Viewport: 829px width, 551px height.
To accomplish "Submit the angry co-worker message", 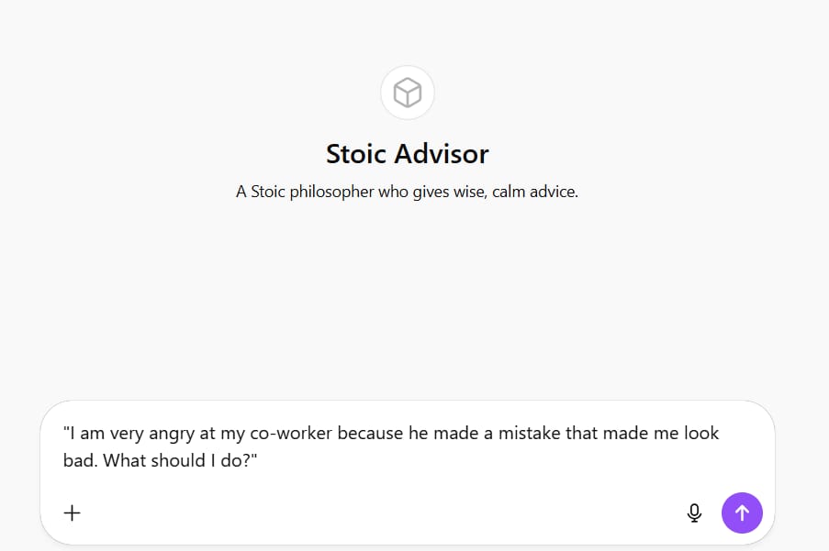I will 742,512.
